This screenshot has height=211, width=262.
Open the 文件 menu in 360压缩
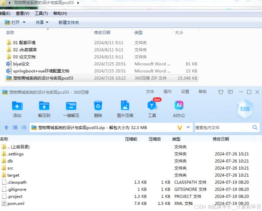tap(150, 92)
